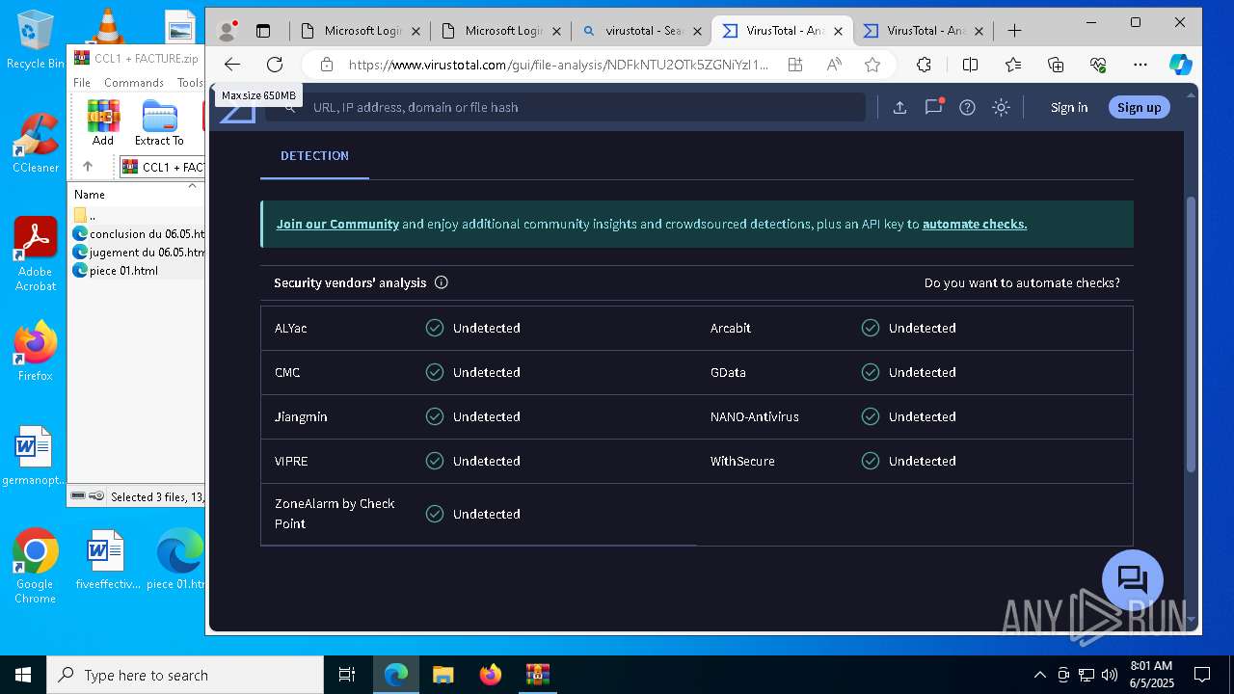1234x694 pixels.
Task: Open Task View on taskbar
Action: click(347, 675)
